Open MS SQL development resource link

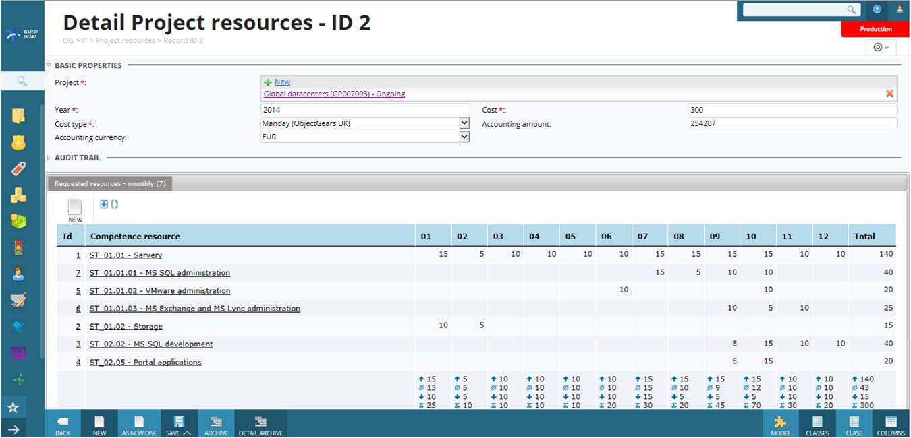(151, 344)
